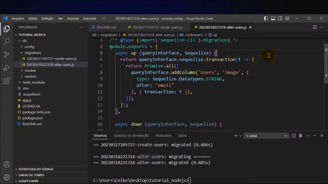Viewport: 328px width, 184px height.
Task: Select the Terminal panel tab
Action: (100, 136)
